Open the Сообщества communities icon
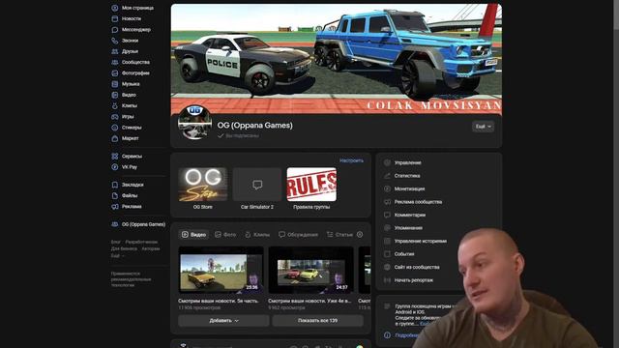Screen dimensions: 619x348 point(115,62)
